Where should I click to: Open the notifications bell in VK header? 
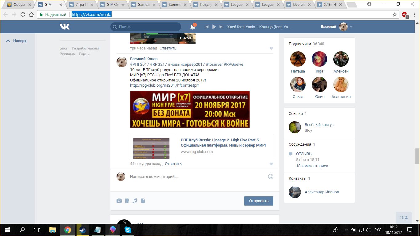point(193,27)
